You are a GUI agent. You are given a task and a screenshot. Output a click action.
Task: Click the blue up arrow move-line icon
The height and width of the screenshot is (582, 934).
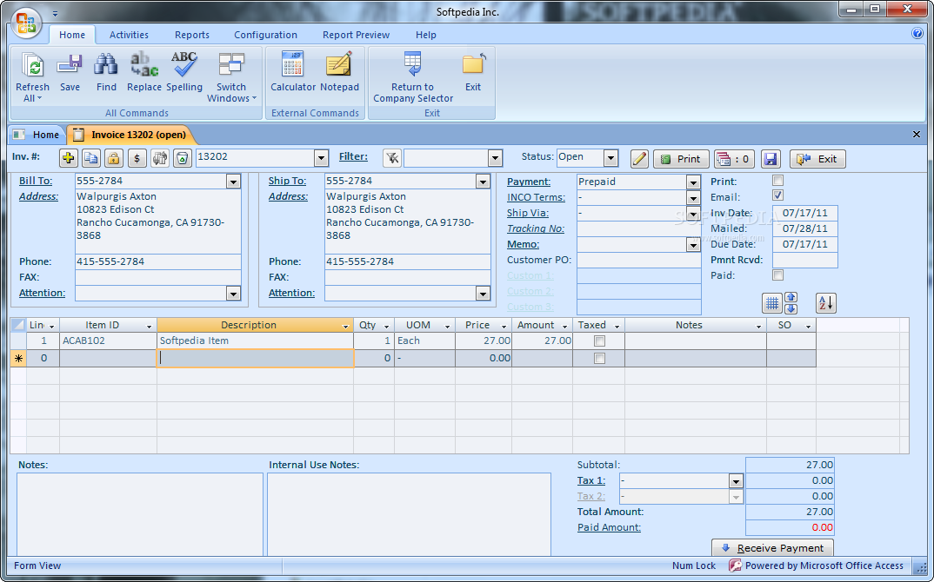click(x=791, y=298)
